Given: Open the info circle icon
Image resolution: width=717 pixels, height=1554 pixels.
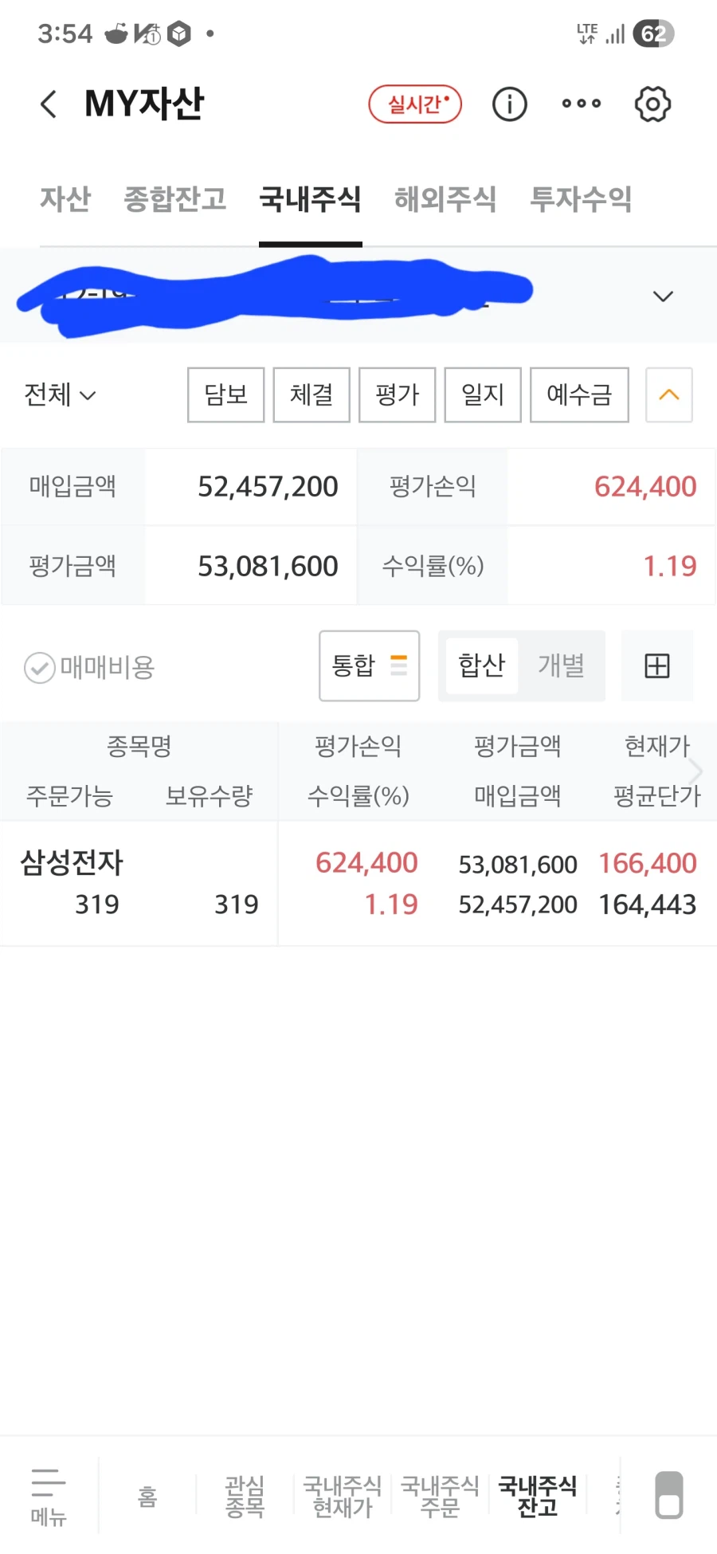Looking at the screenshot, I should pyautogui.click(x=509, y=104).
